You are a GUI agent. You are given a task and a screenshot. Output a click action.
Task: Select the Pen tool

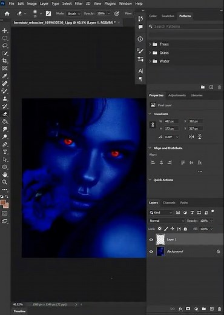pyautogui.click(x=5, y=144)
